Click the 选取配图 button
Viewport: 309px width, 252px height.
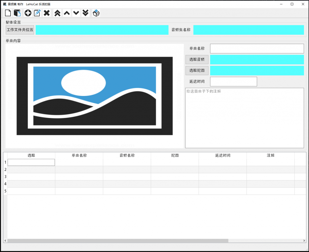tap(197, 71)
